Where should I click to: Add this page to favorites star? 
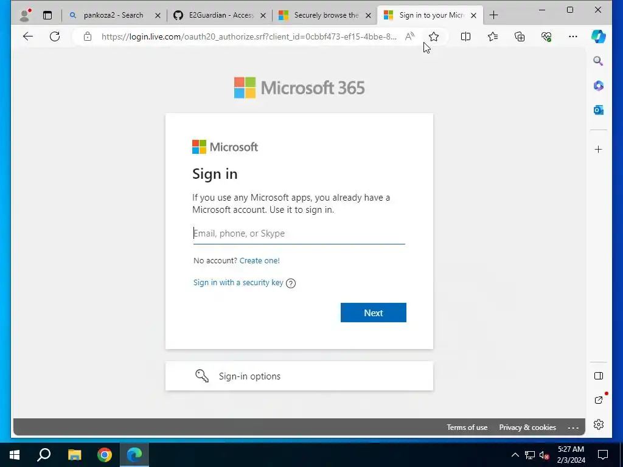[x=433, y=36]
